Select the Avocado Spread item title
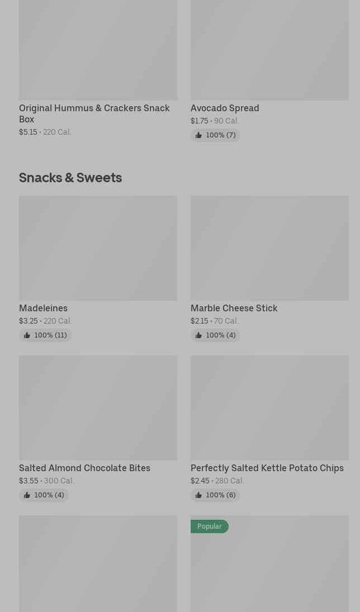Image resolution: width=360 pixels, height=612 pixels. pyautogui.click(x=225, y=108)
